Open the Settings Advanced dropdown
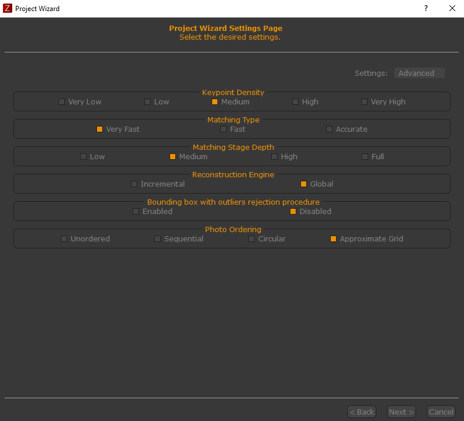This screenshot has height=421, width=464. [419, 73]
